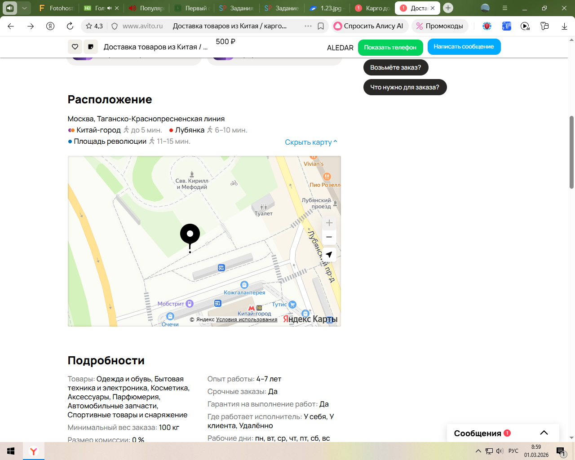Bookmark this page in address bar
Viewport: 575px width, 460px height.
[x=321, y=26]
